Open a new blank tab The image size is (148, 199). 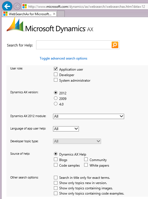tap(61, 14)
